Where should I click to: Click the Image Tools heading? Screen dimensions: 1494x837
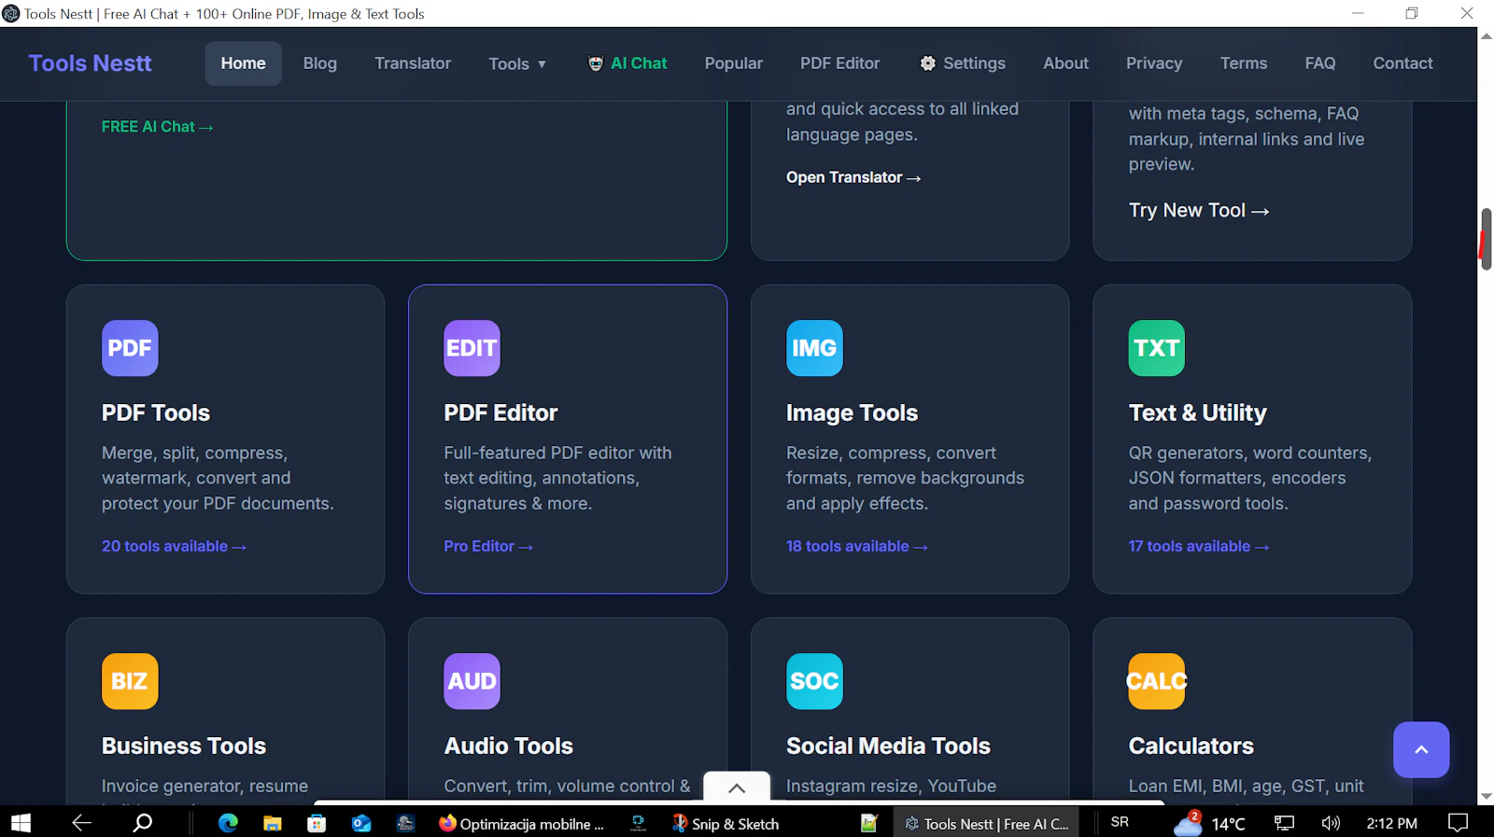[x=852, y=412]
